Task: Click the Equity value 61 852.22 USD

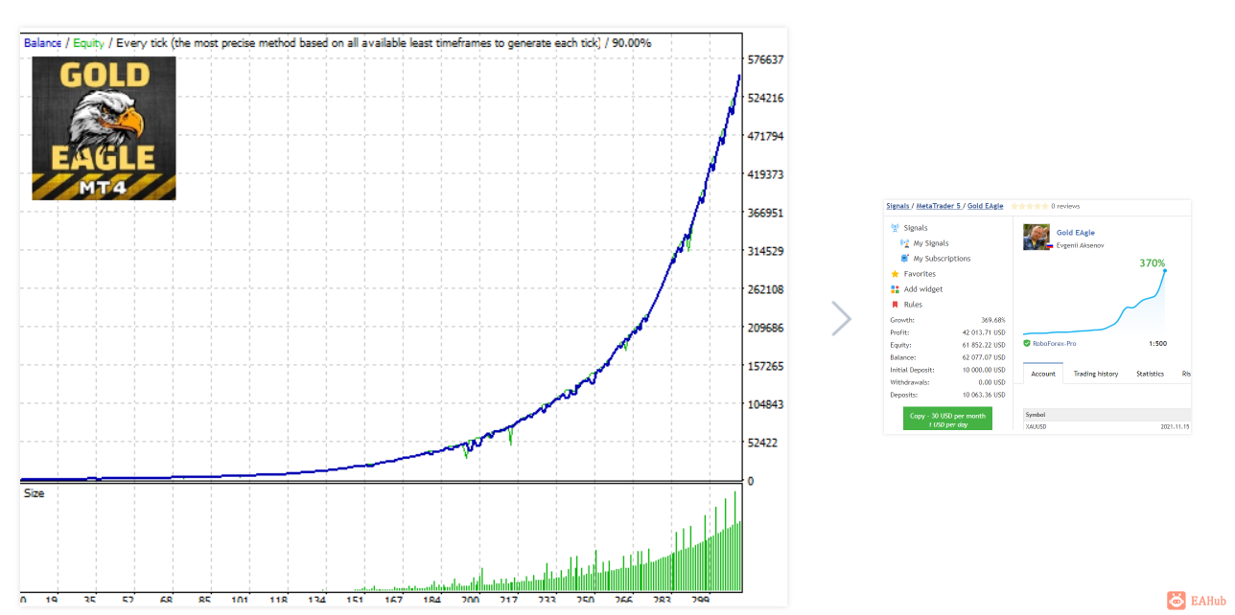Action: click(x=984, y=345)
